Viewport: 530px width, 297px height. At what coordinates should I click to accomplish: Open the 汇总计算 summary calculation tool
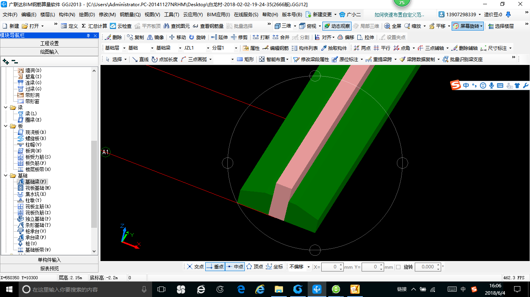pos(94,26)
